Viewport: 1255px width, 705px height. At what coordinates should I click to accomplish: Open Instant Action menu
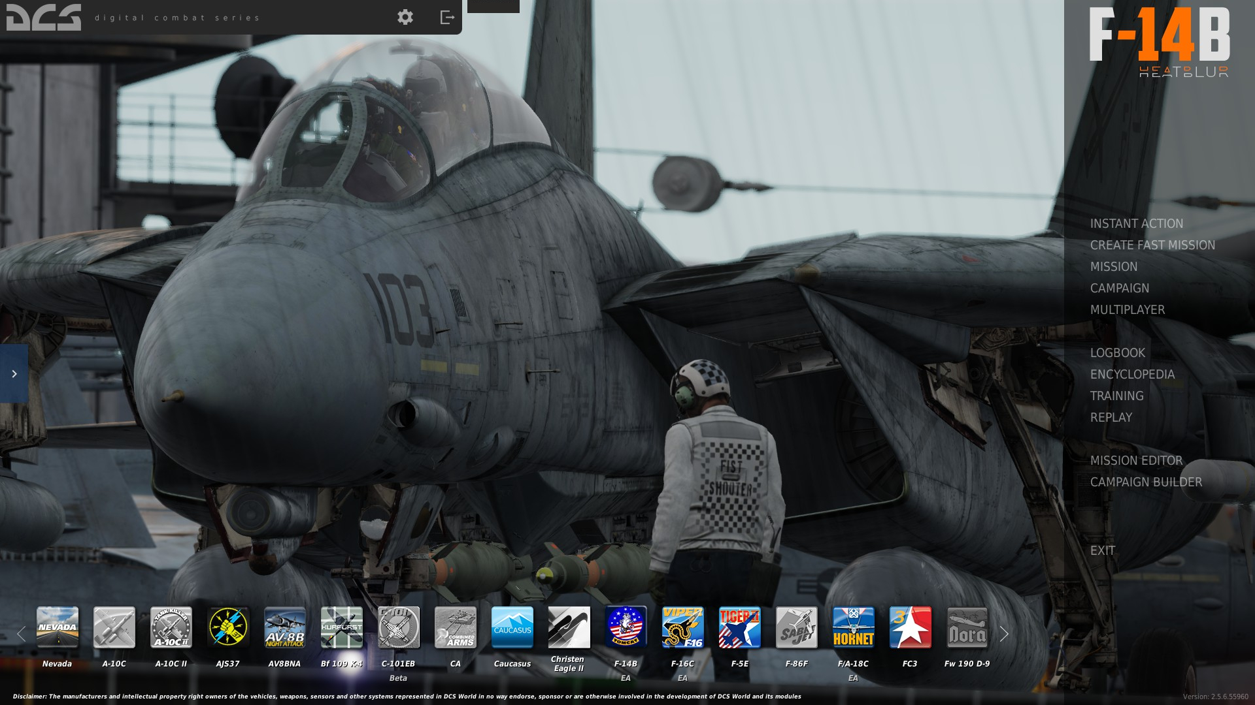click(1137, 224)
